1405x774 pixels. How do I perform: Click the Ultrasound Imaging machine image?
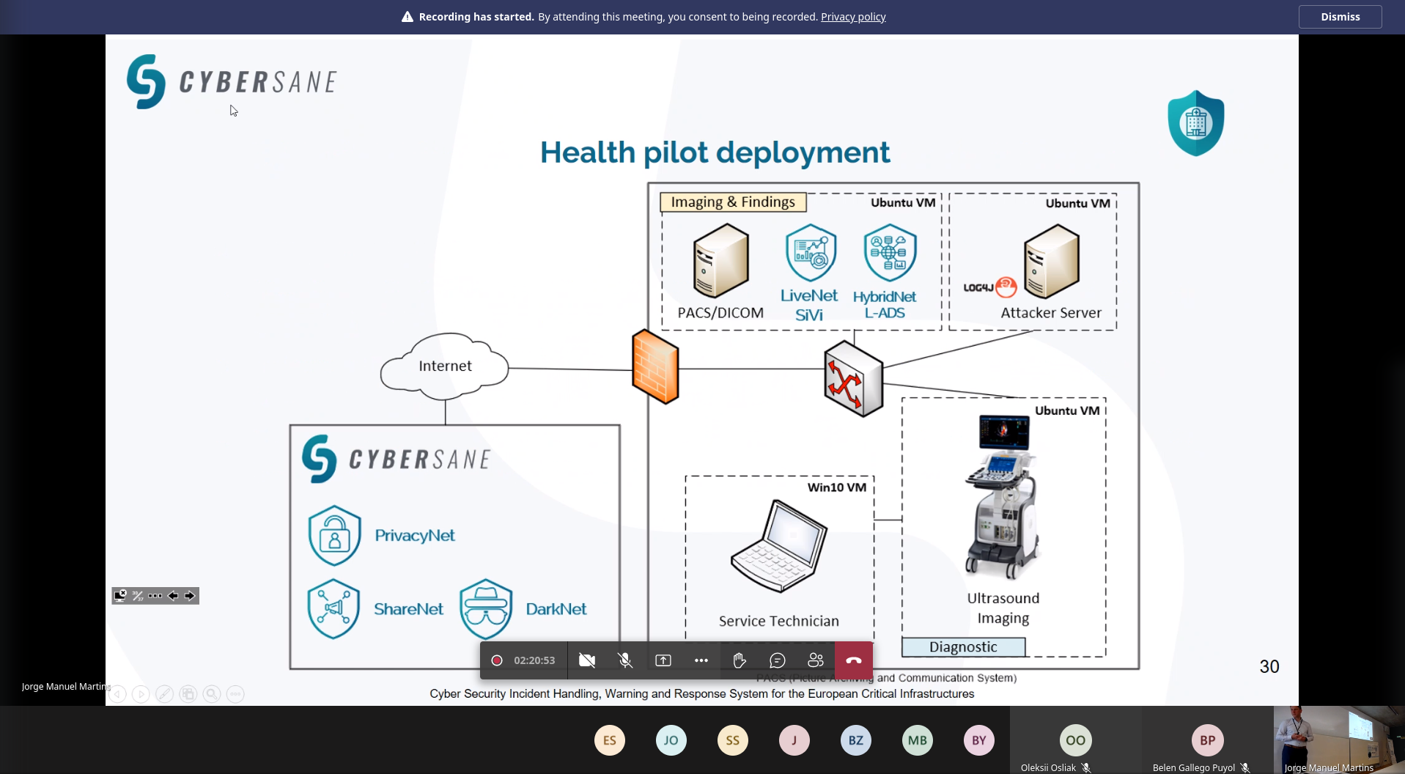click(x=1003, y=497)
